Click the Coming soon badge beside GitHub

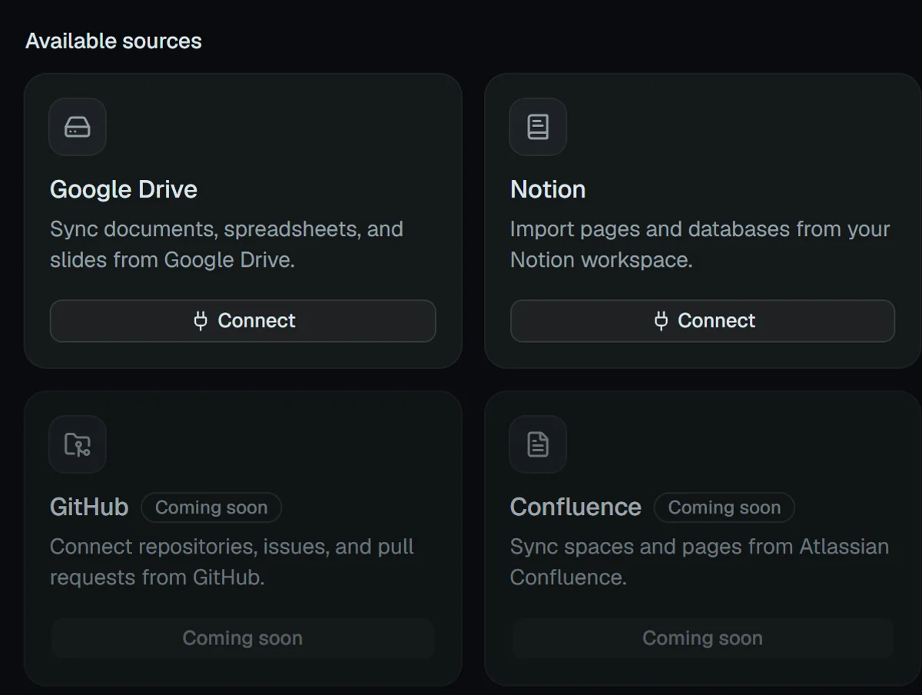[211, 507]
